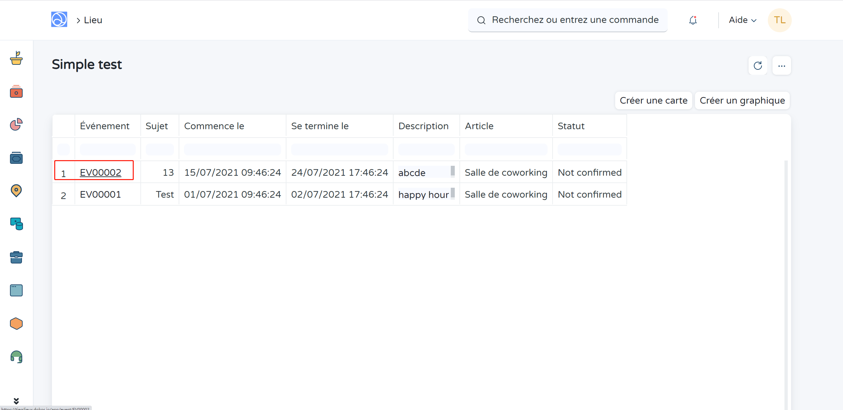843x410 pixels.
Task: Click the Lieu breadcrumb
Action: coord(93,20)
